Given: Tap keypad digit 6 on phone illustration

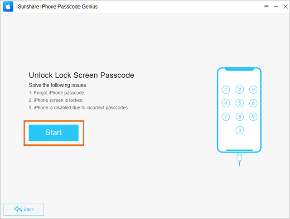Looking at the screenshot, I should coord(253,103).
